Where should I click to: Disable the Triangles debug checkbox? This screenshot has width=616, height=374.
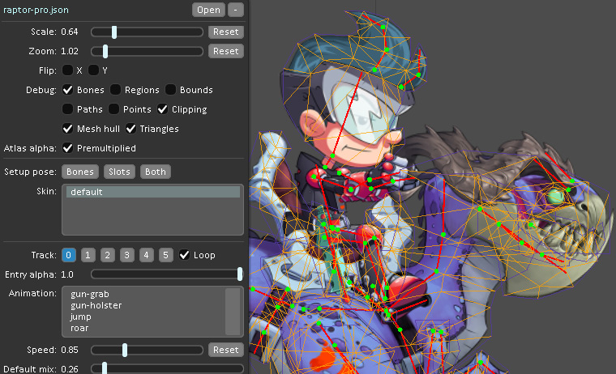pyautogui.click(x=131, y=129)
